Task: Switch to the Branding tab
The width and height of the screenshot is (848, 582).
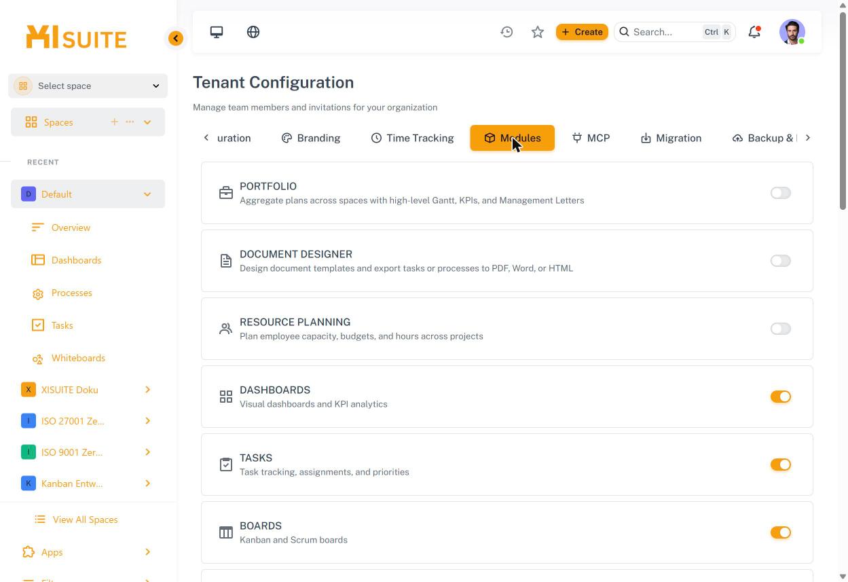Action: tap(311, 138)
